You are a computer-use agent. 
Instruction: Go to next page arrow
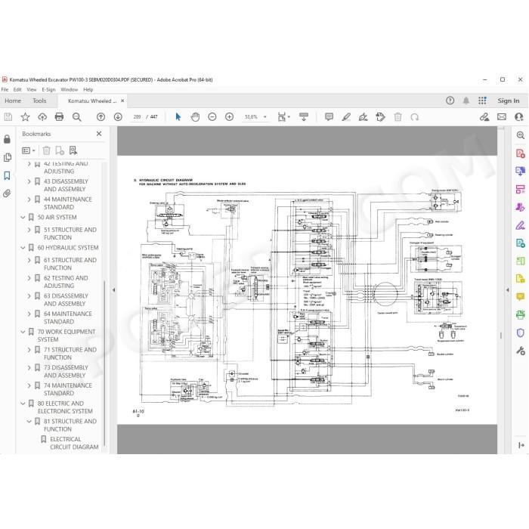(118, 116)
